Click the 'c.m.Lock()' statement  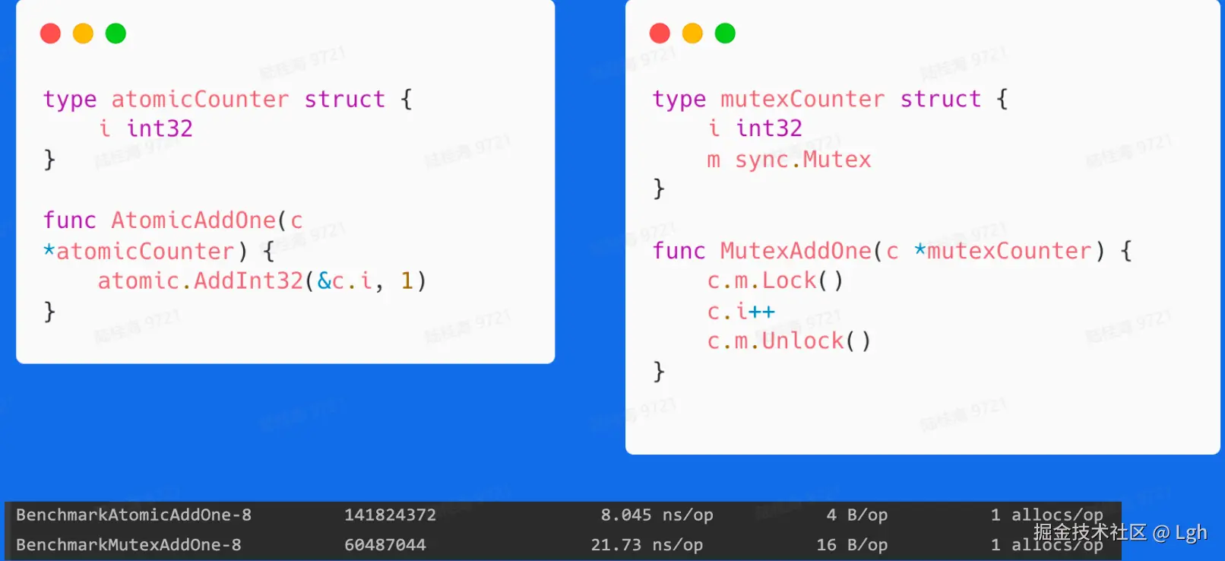point(775,281)
